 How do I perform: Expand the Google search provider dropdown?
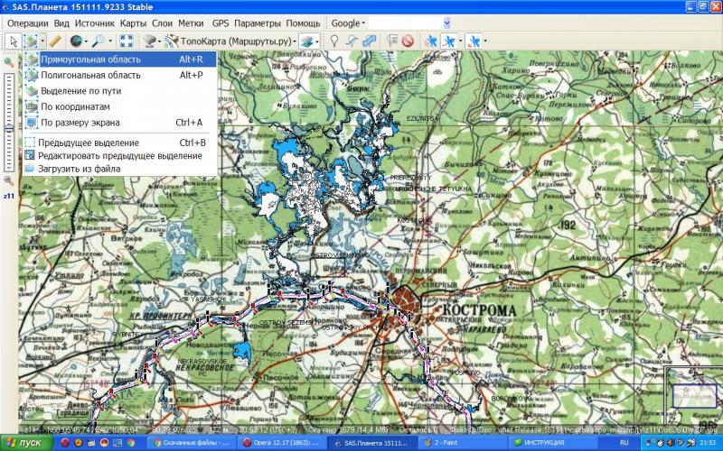[x=348, y=23]
